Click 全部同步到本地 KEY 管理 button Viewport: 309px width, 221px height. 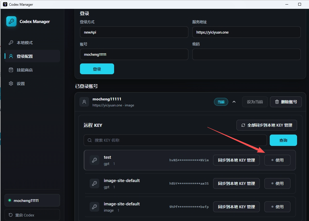click(267, 125)
